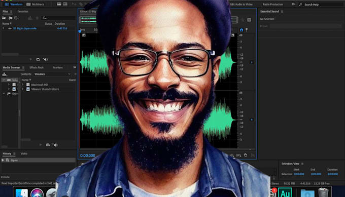Play the file preview in the Files panel

pos(30,59)
